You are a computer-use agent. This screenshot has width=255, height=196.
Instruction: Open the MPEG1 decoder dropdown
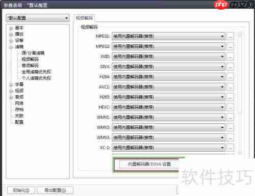tap(168, 36)
